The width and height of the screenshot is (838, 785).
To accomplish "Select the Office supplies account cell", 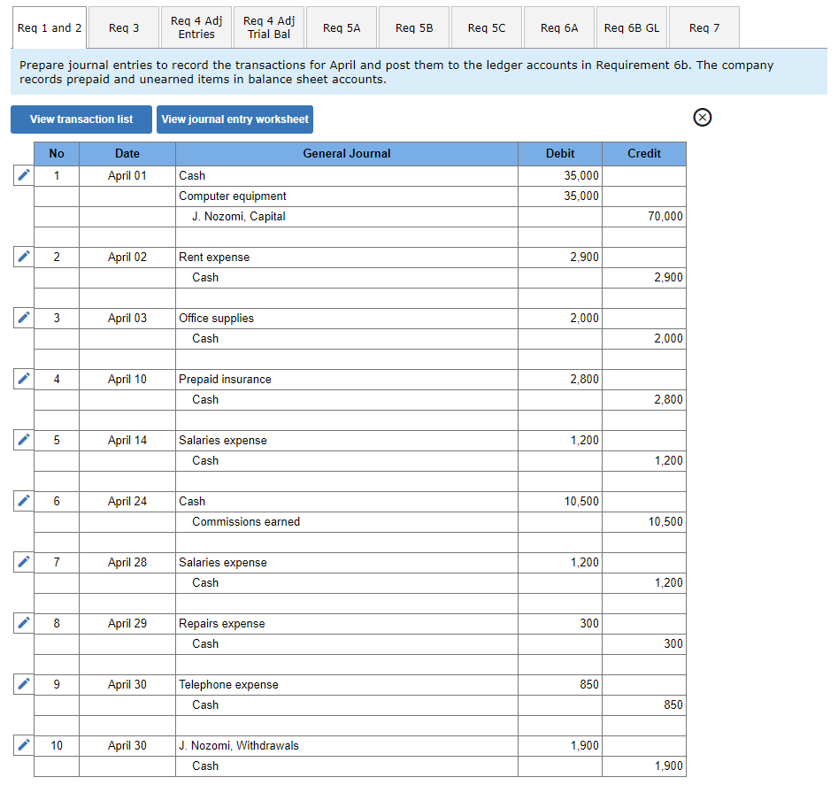I will tap(346, 318).
